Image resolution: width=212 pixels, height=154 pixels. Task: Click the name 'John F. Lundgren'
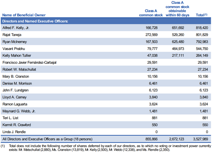click(15, 90)
